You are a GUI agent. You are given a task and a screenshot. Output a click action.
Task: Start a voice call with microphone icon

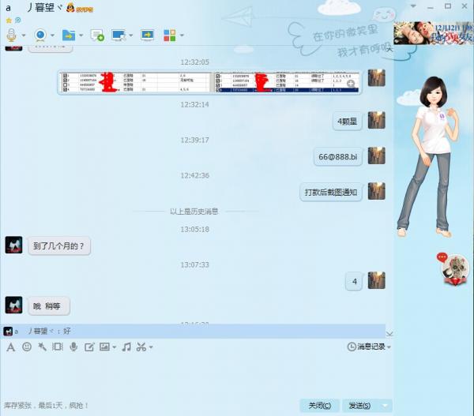[11, 35]
